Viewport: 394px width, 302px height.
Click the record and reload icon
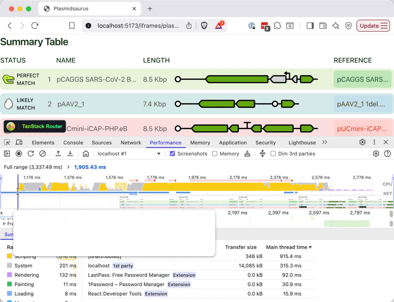click(31, 154)
